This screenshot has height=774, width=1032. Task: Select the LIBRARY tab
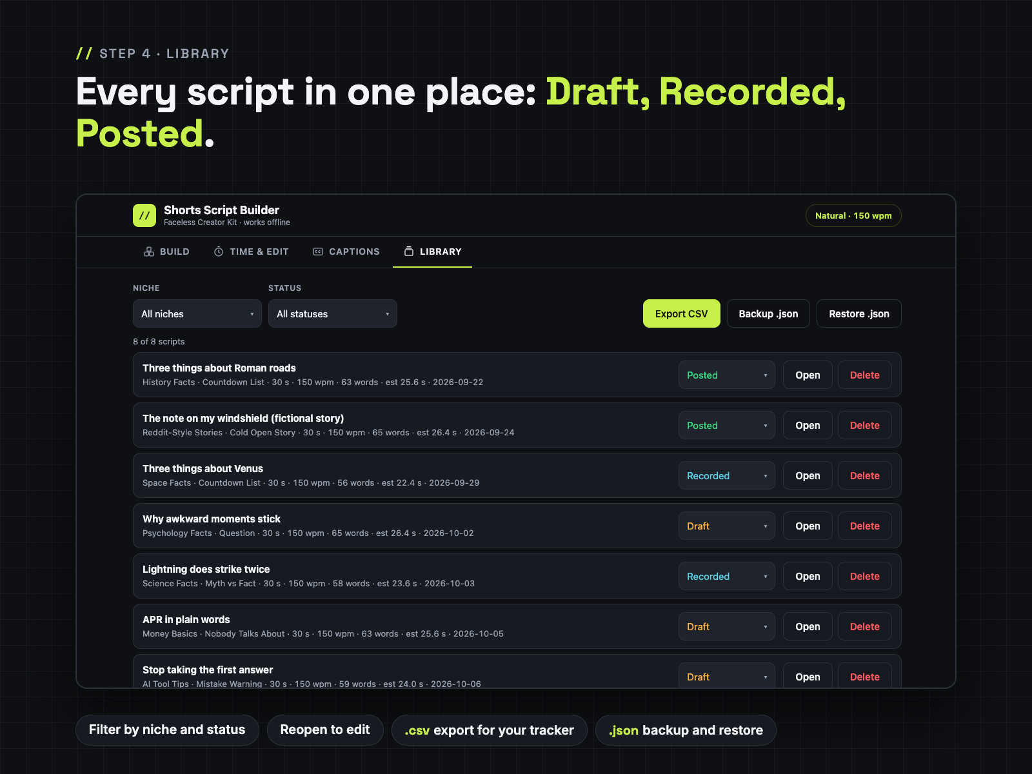(x=433, y=252)
